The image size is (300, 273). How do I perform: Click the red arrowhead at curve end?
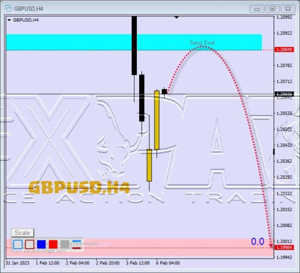click(x=271, y=246)
